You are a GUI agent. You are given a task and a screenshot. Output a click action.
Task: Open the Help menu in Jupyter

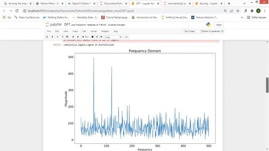tap(116, 31)
